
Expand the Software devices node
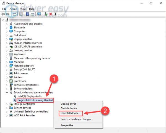(x=7, y=89)
